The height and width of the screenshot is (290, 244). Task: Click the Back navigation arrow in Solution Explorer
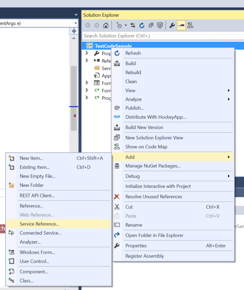(x=87, y=25)
